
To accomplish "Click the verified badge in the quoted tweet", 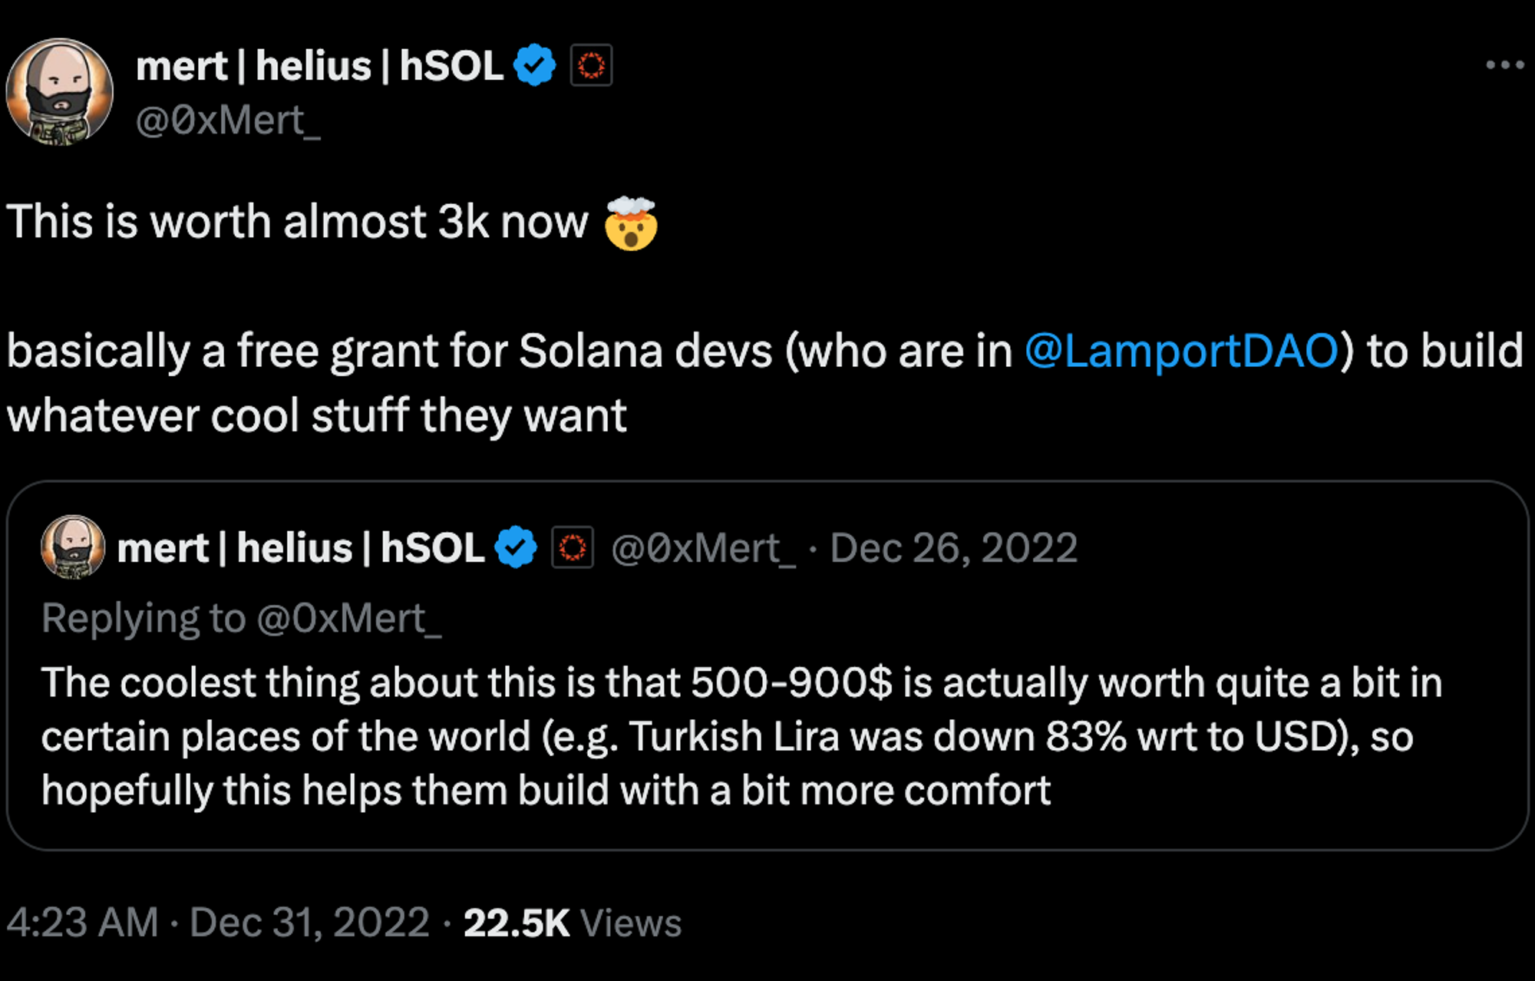I will (x=516, y=547).
